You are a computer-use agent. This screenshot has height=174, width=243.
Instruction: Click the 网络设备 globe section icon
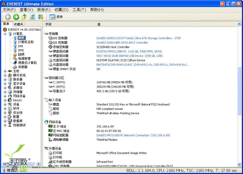click(x=46, y=122)
